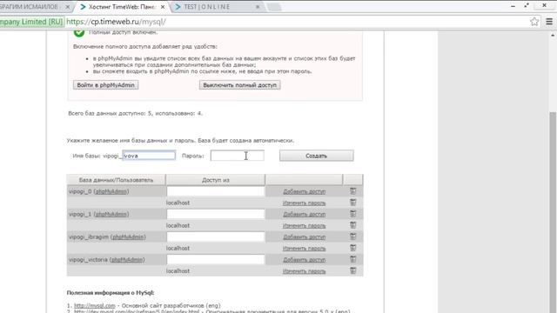The height and width of the screenshot is (313, 557).
Task: Click Добавить доступ for vipogi_0
Action: 304,191
